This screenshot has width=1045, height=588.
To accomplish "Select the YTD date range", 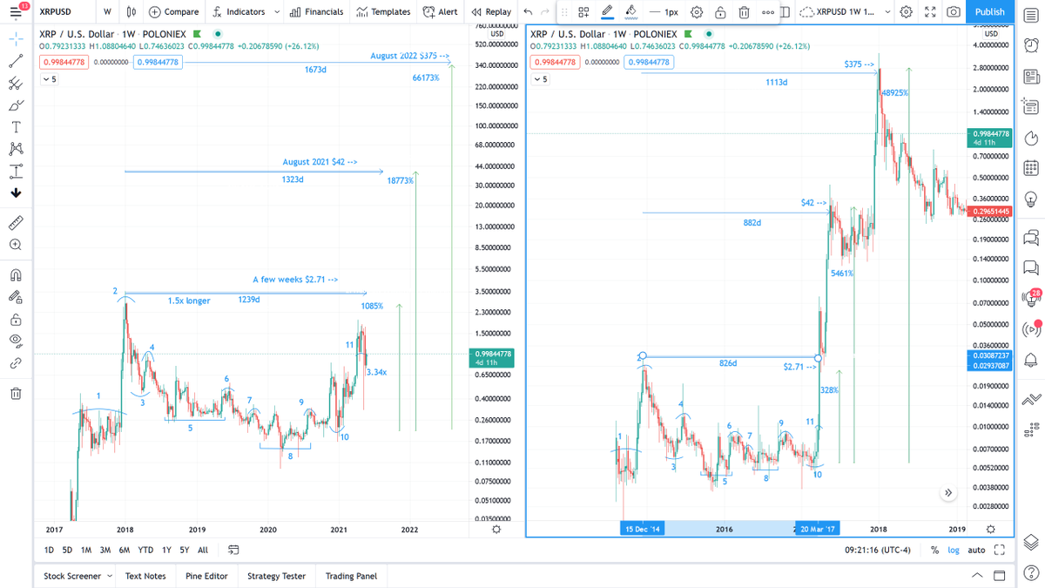I will point(145,550).
